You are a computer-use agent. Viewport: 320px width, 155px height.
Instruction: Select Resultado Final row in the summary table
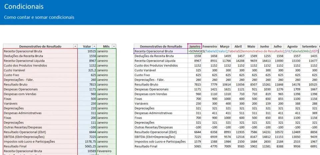[x=161, y=146]
